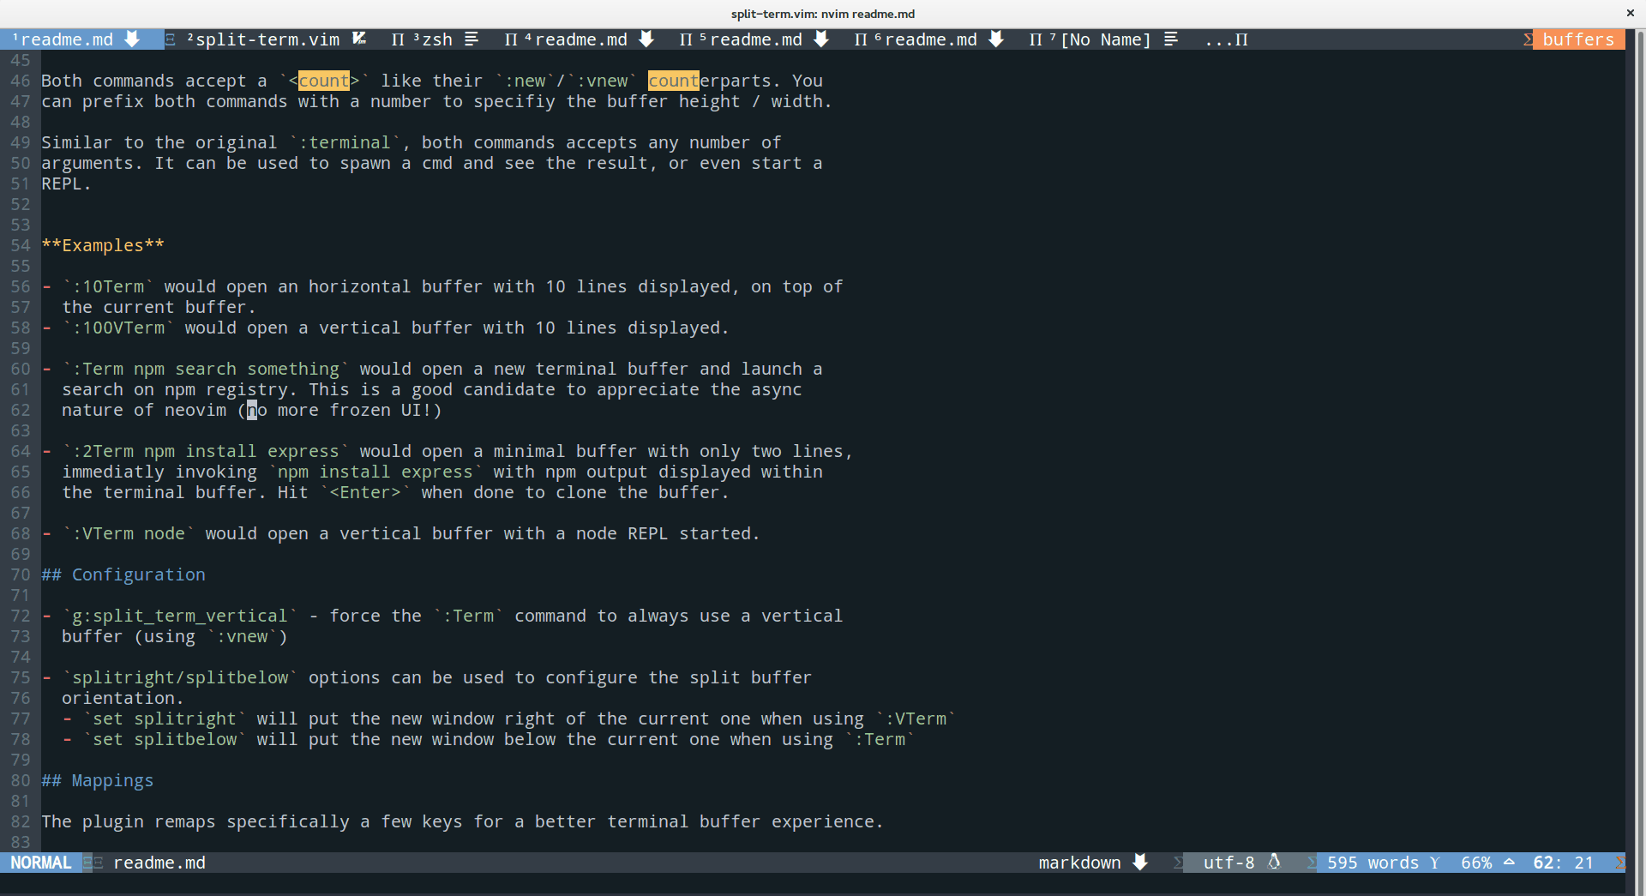Click ':Term' code on line 72
This screenshot has height=896, width=1646.
point(468,616)
